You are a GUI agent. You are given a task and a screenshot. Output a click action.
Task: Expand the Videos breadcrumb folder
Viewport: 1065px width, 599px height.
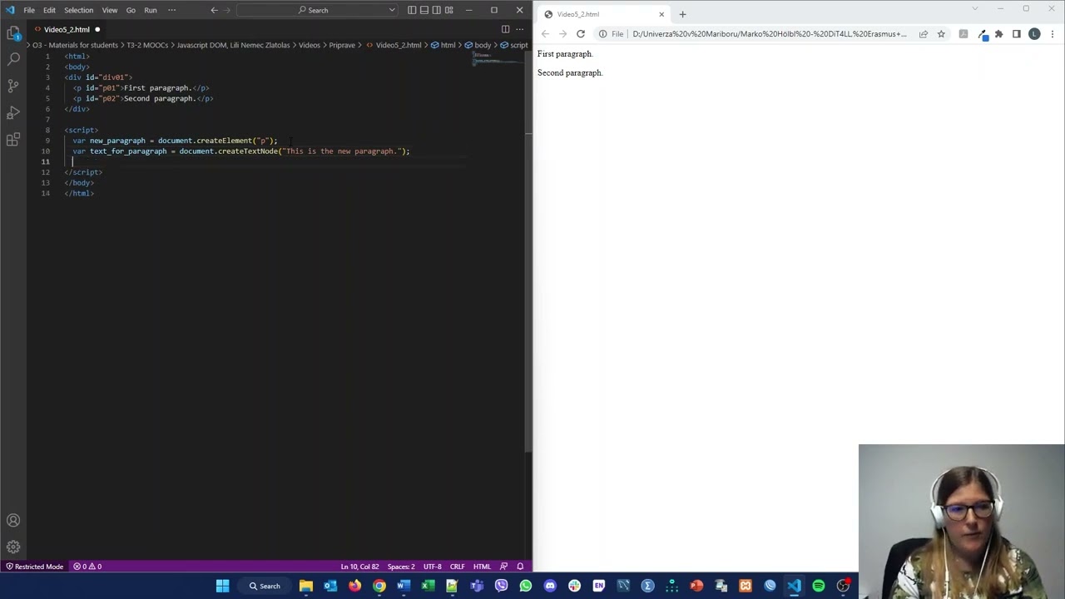[x=310, y=45]
